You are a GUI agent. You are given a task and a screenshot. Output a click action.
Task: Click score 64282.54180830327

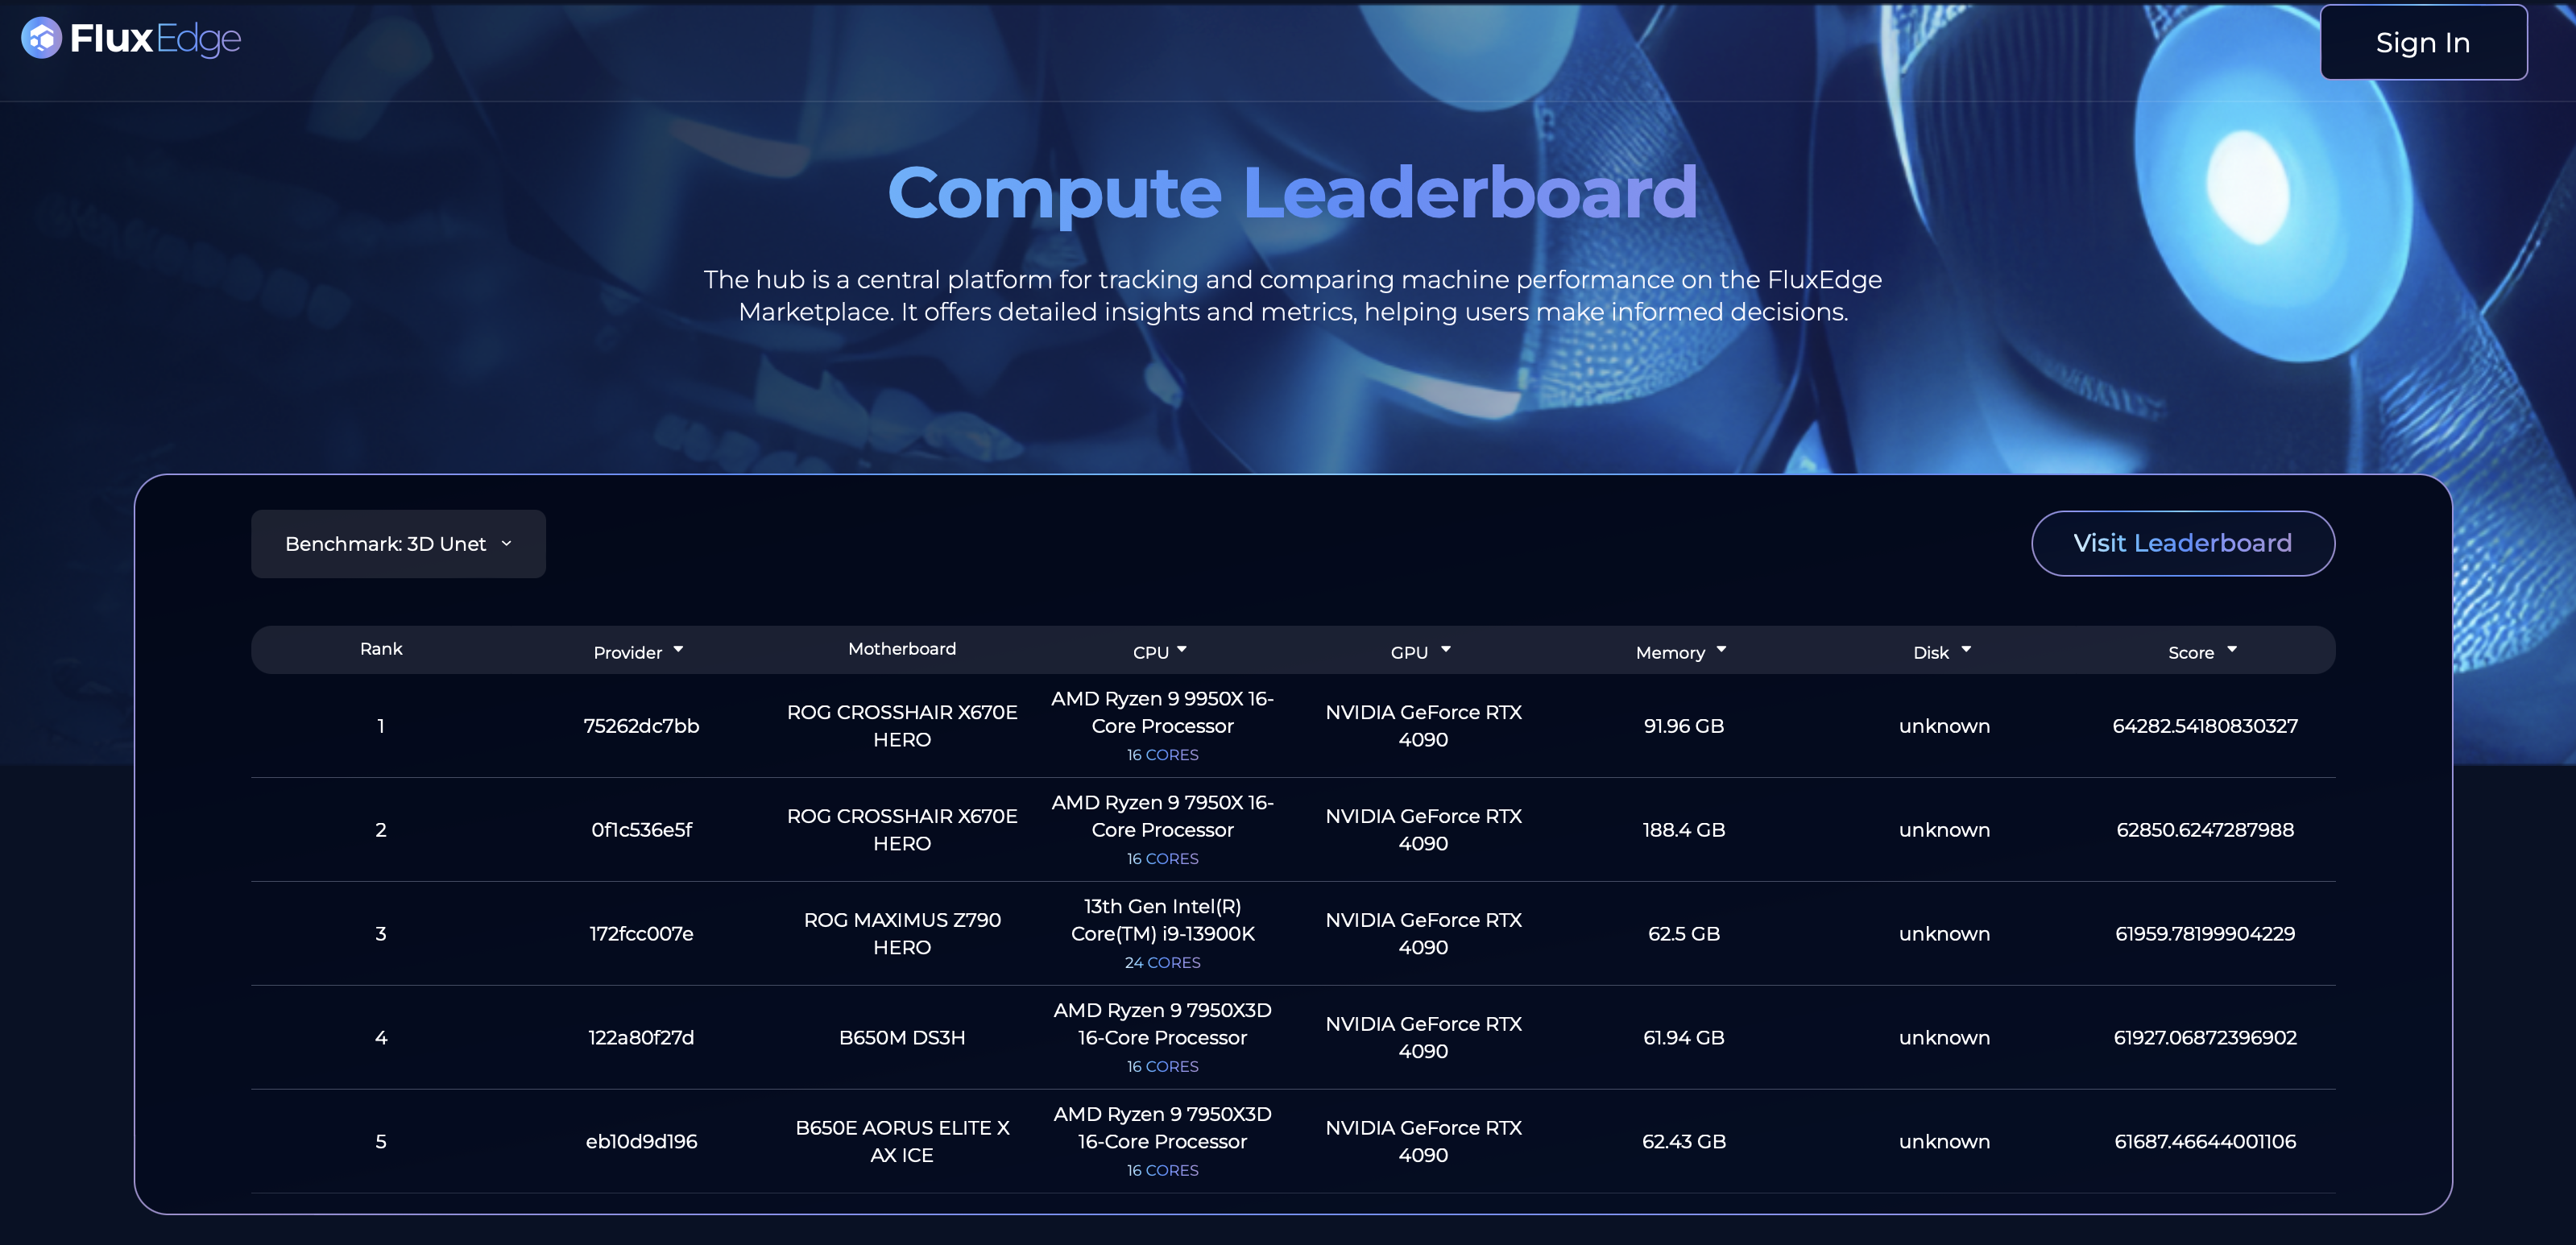click(2205, 726)
